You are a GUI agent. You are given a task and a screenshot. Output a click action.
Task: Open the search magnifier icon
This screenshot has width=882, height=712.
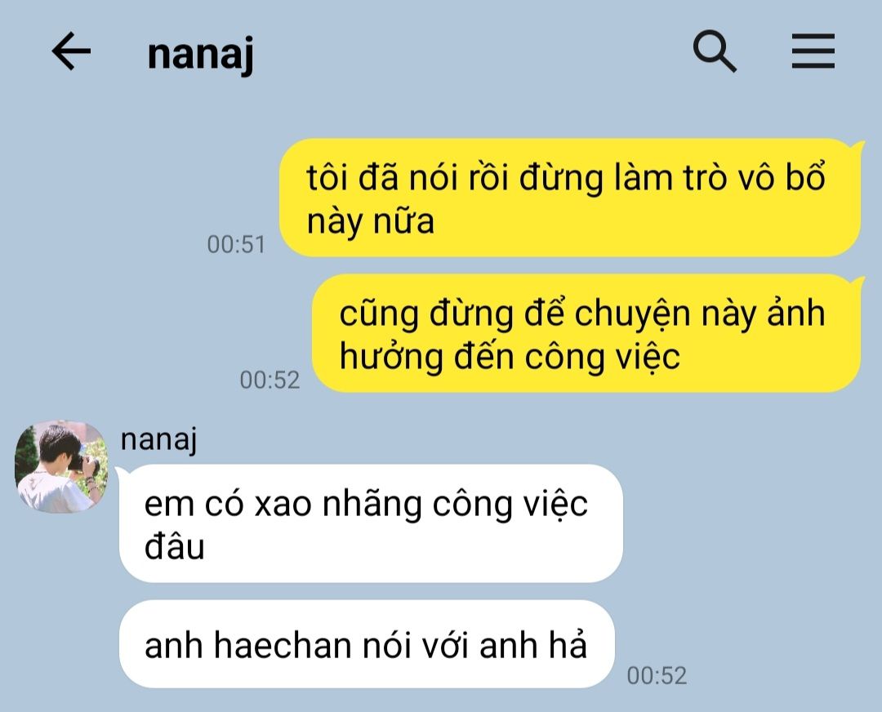point(715,51)
